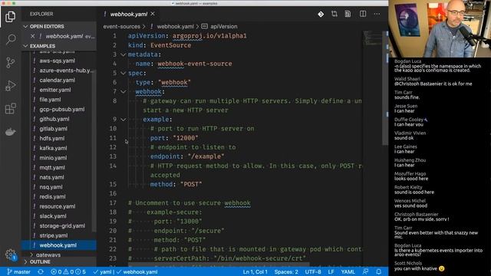Open the Extensions view
The image size is (491, 276).
10,109
